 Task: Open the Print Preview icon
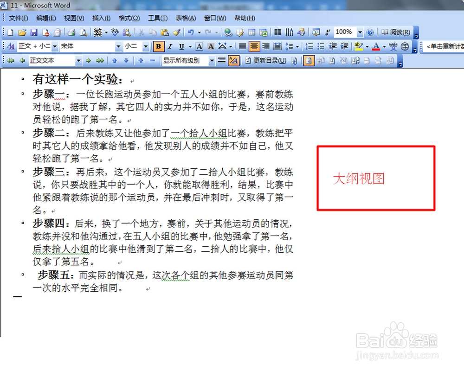84,32
